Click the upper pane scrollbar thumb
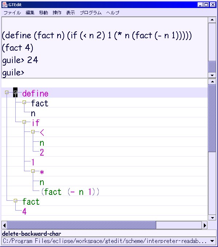The image size is (218, 247). click(212, 67)
